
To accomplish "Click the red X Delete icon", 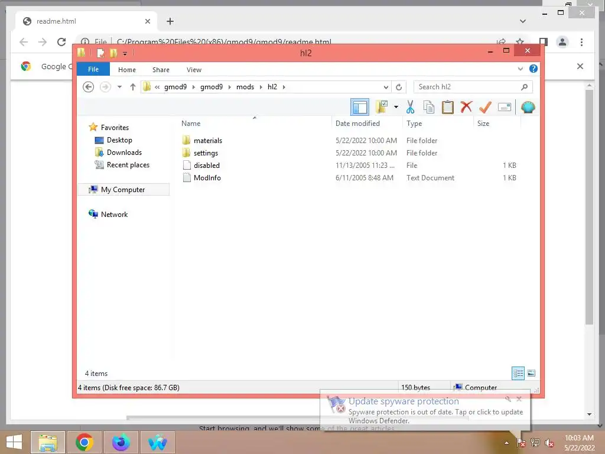I will tap(466, 106).
